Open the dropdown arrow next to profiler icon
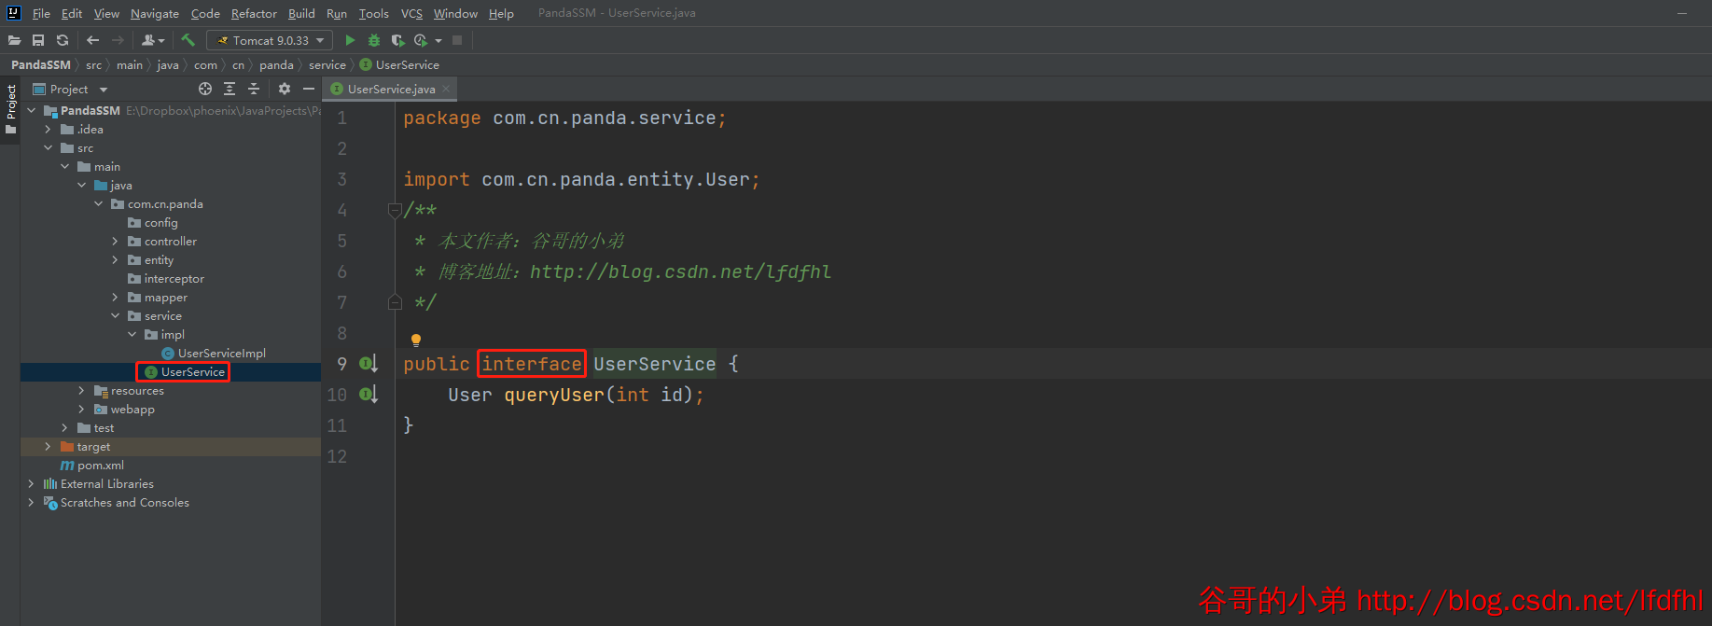 point(438,40)
